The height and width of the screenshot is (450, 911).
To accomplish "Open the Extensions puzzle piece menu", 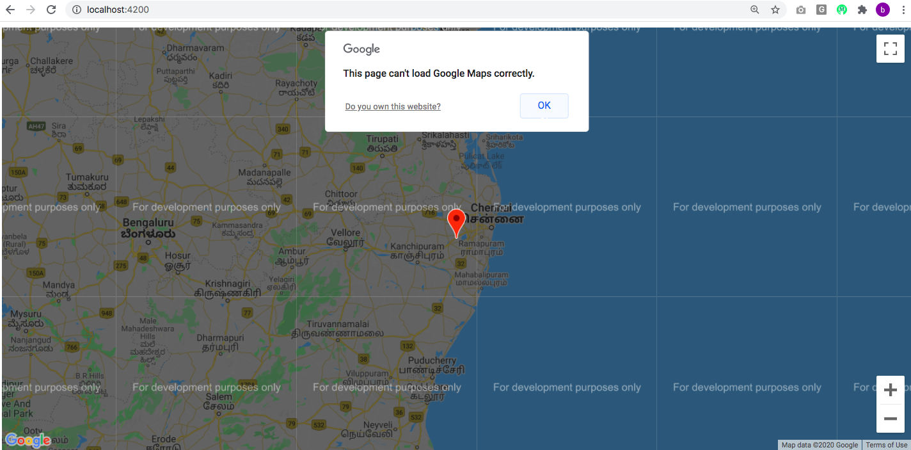I will click(x=862, y=10).
